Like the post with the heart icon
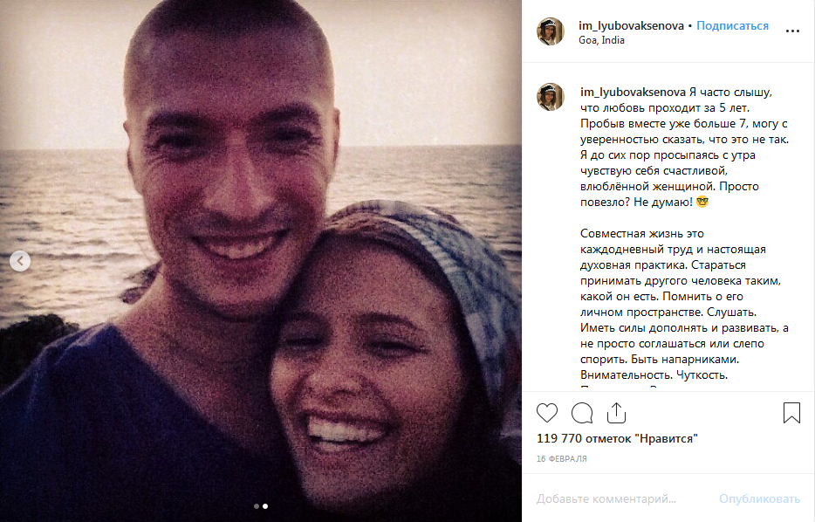The width and height of the screenshot is (815, 522). [x=547, y=413]
